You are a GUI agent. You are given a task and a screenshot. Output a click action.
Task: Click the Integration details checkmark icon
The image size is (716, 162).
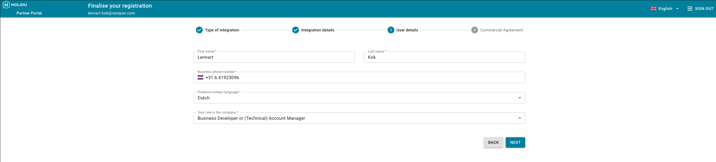click(x=295, y=30)
